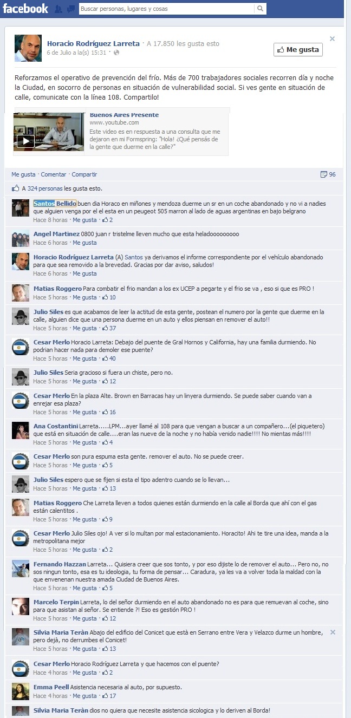Open the Horacio Rodríguez Larreta page name
351x718 pixels.
tap(93, 43)
